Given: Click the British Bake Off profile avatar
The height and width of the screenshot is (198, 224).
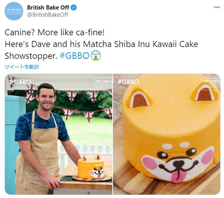Looking at the screenshot, I should 14,11.
